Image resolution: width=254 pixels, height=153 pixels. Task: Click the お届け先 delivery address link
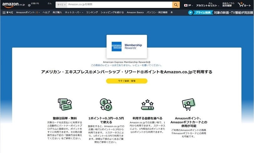(x=35, y=3)
